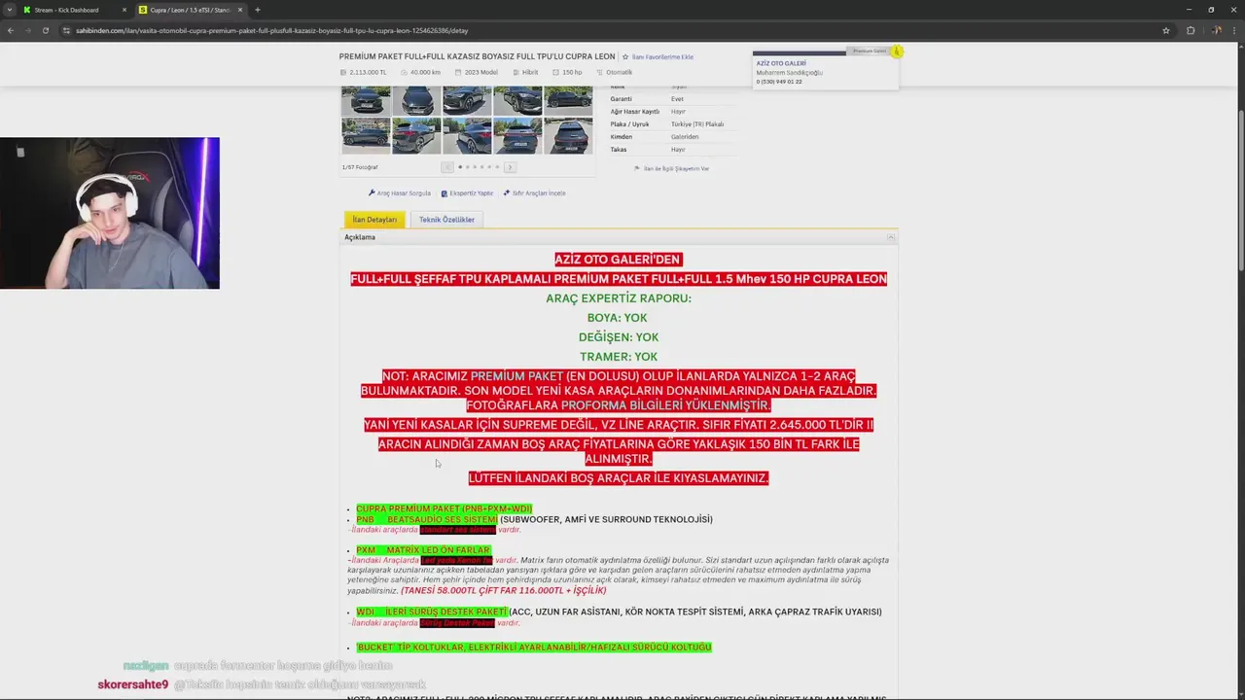Open first car thumbnail in top row
Image resolution: width=1245 pixels, height=700 pixels.
(x=366, y=100)
